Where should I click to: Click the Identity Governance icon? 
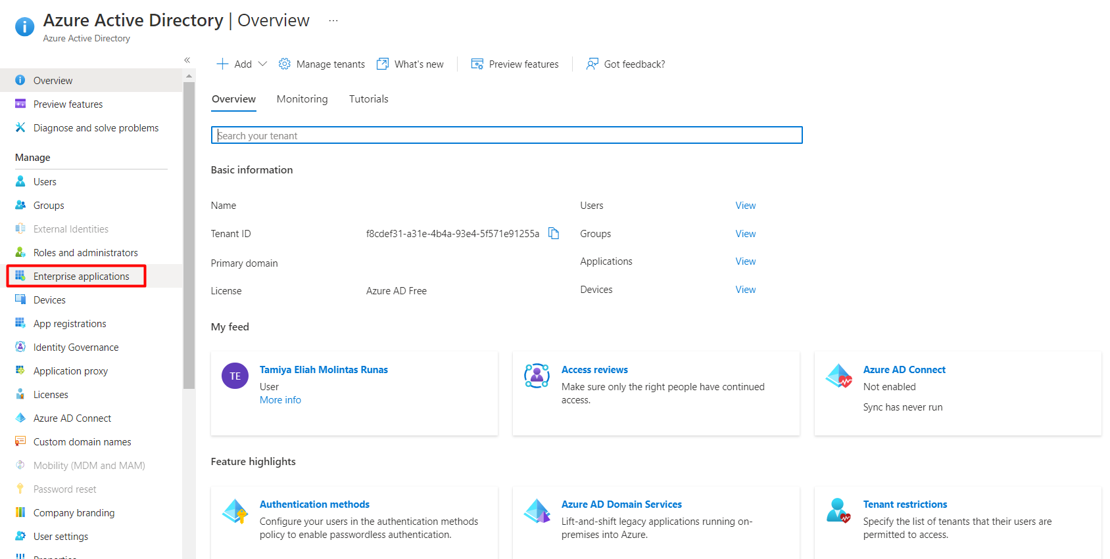[20, 347]
